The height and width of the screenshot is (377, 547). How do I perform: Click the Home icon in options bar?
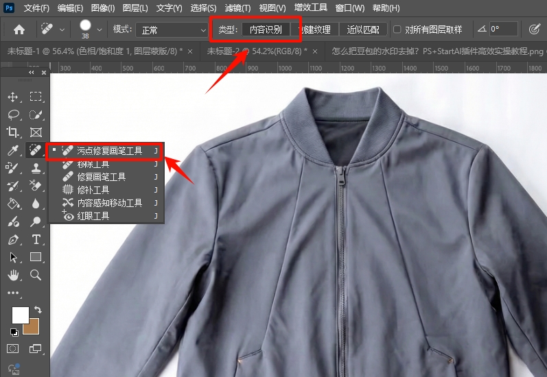click(19, 29)
